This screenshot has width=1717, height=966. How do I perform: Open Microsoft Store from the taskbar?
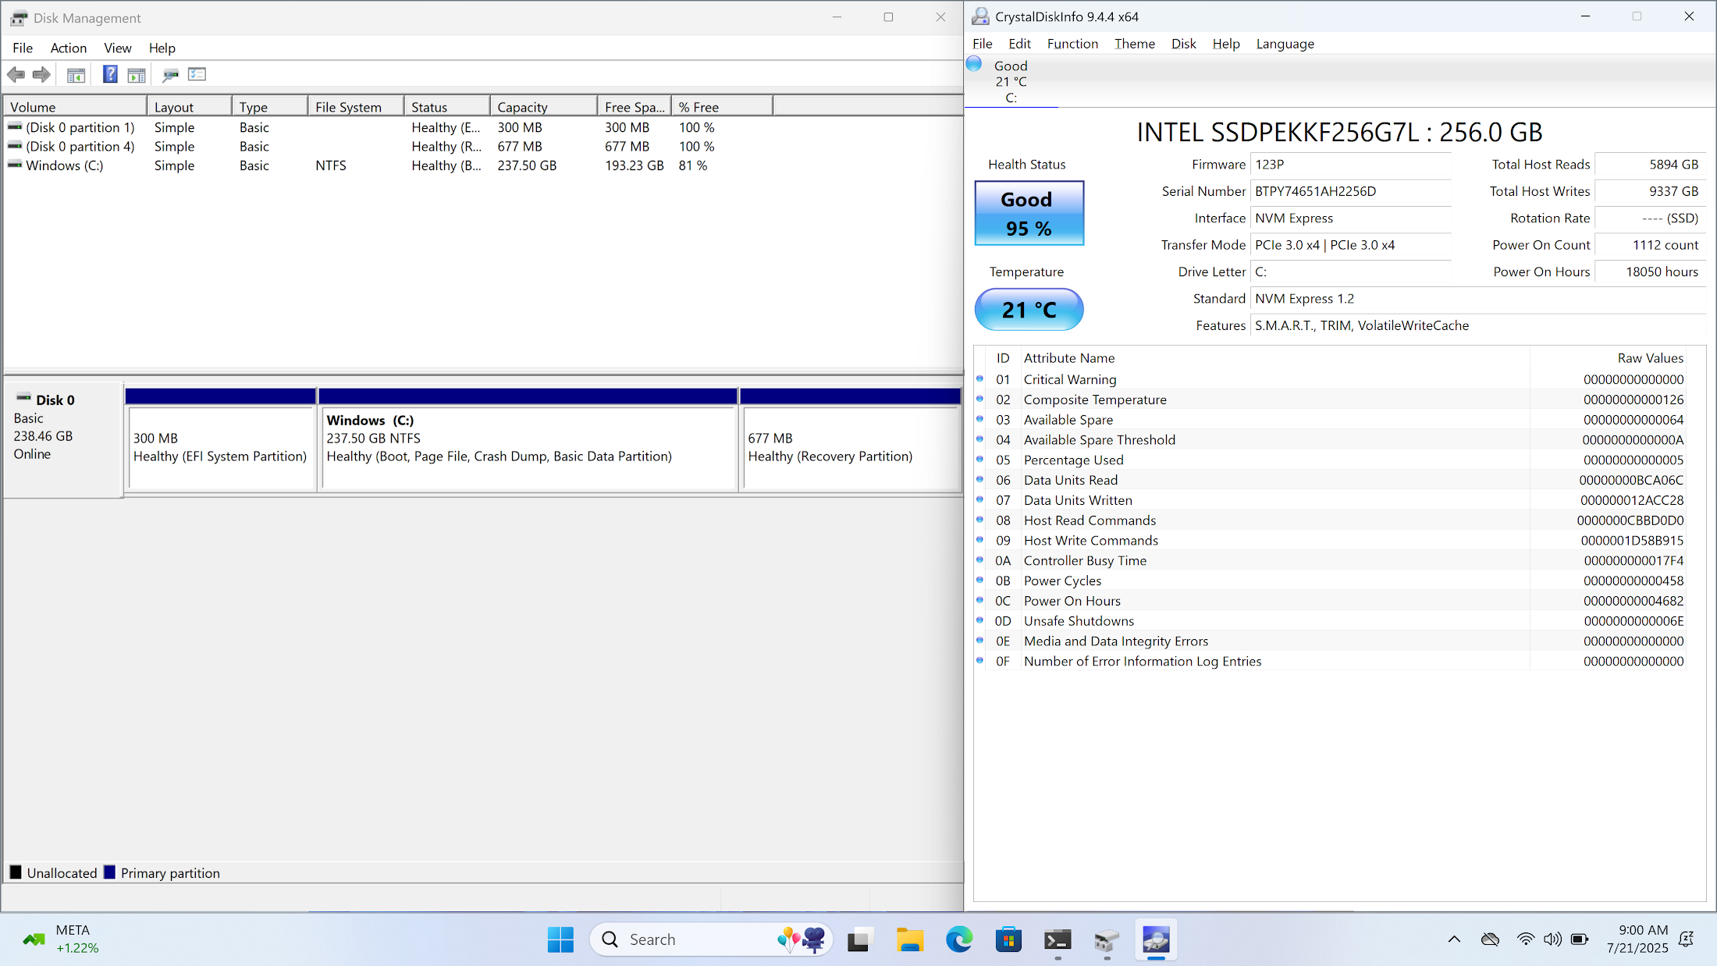(x=1008, y=939)
